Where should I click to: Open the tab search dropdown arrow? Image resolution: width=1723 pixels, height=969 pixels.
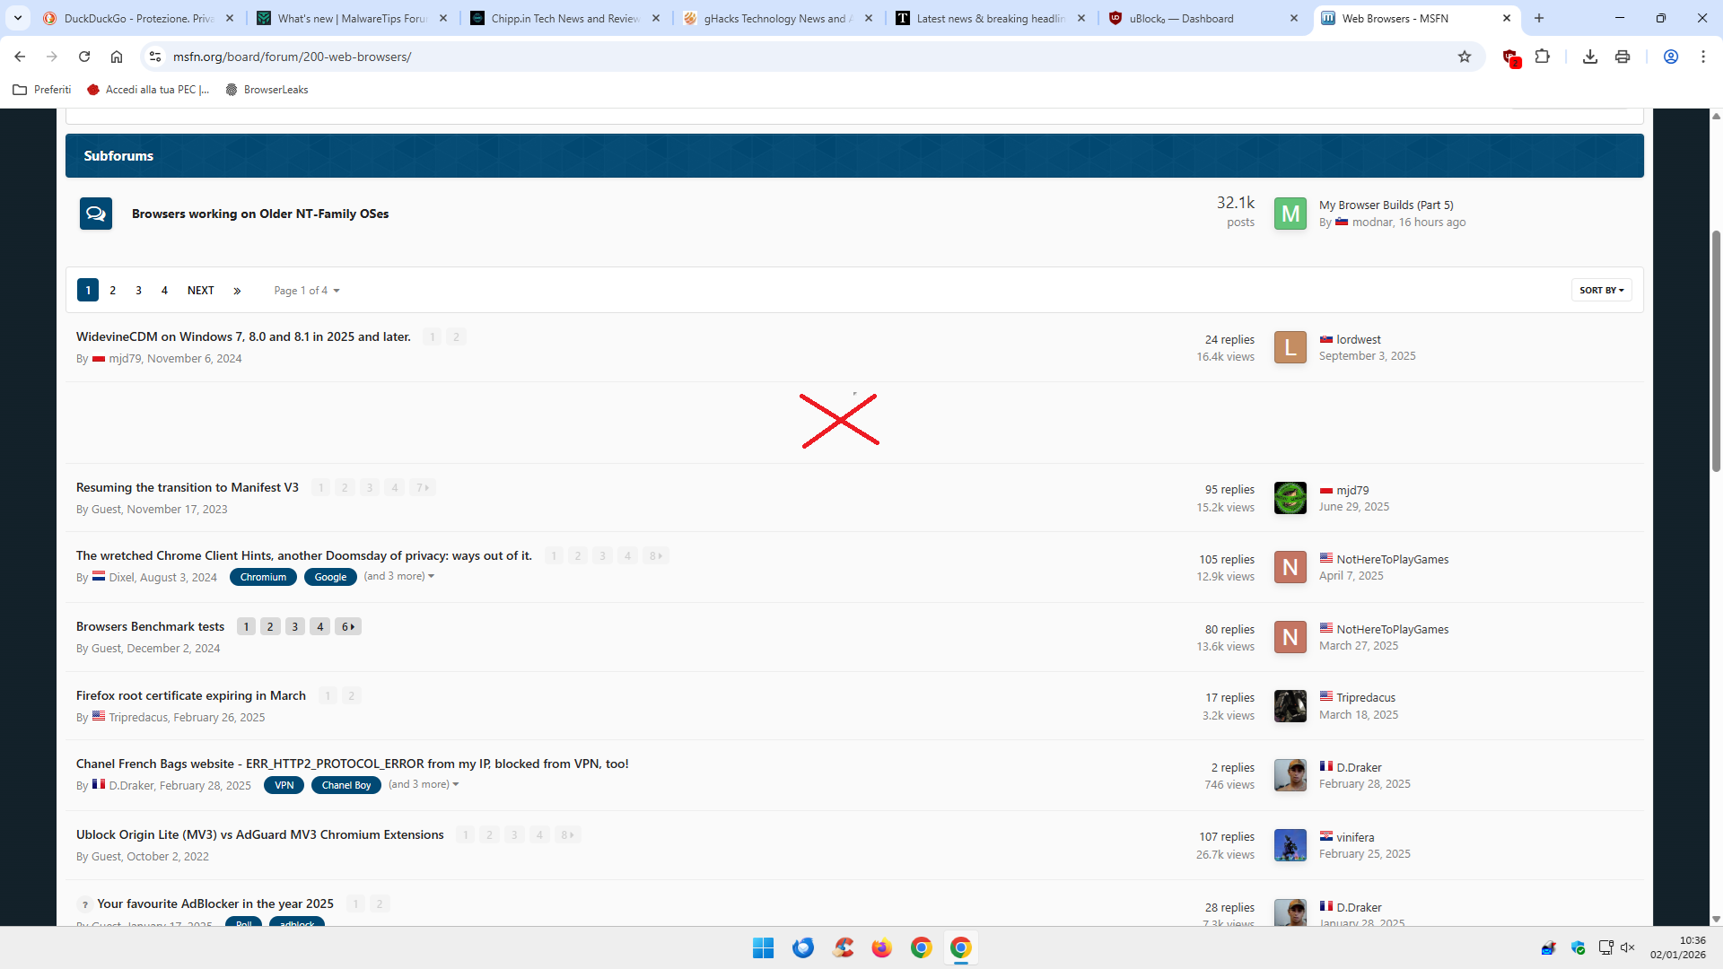18,18
